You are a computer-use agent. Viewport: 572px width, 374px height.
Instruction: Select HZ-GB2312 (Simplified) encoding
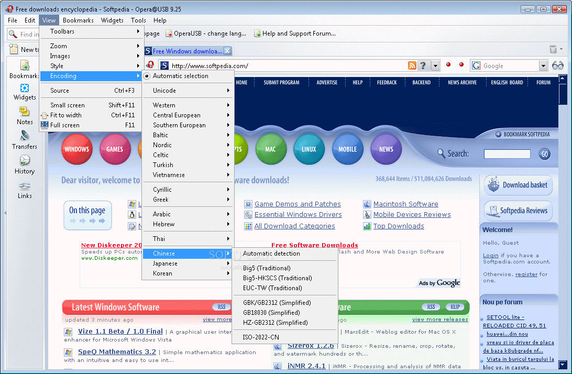(x=284, y=323)
